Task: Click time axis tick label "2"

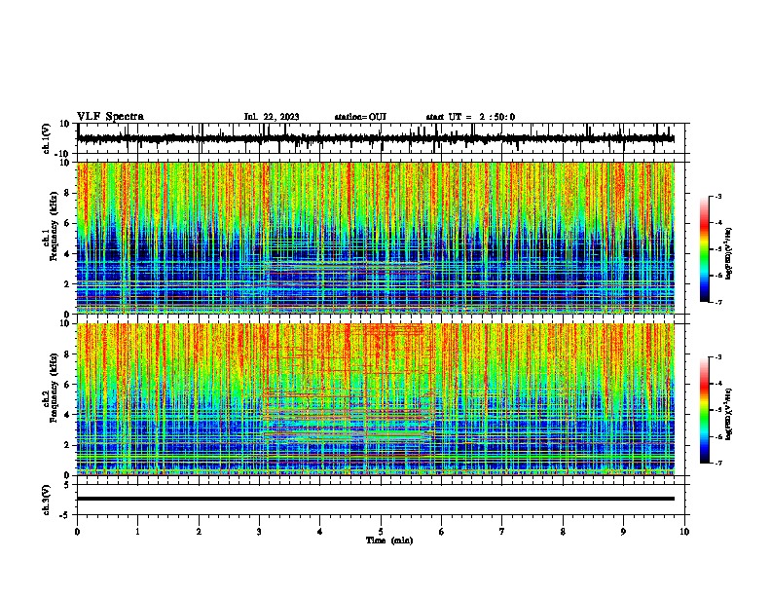Action: click(199, 532)
